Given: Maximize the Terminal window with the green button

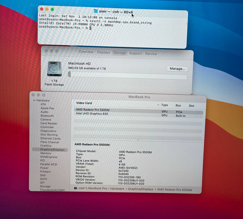Looking at the screenshot, I should [x=52, y=9].
